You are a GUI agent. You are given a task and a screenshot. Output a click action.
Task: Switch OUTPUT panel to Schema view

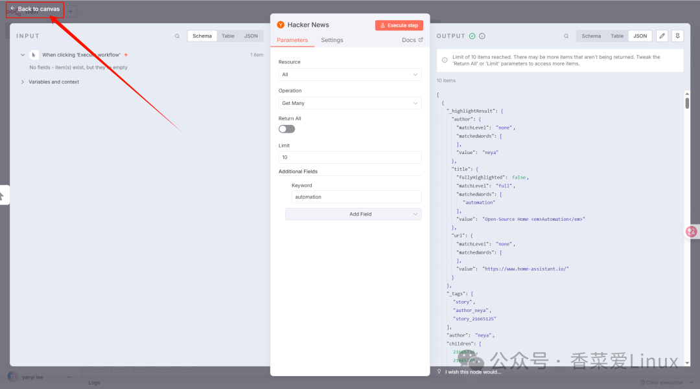coord(591,36)
